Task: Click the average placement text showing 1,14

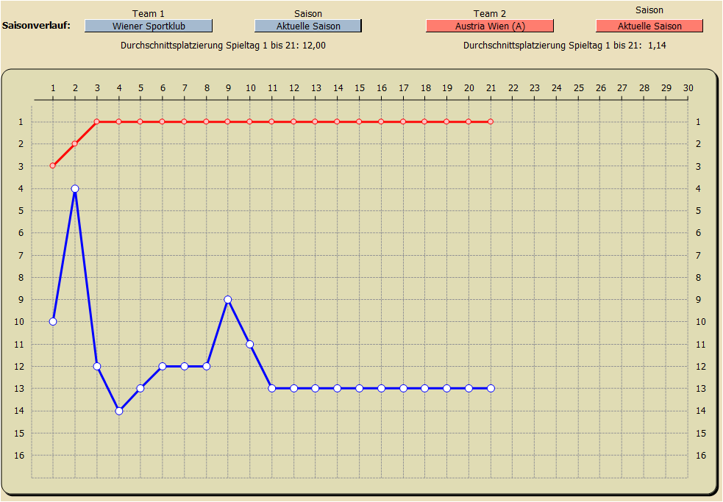Action: click(x=565, y=45)
